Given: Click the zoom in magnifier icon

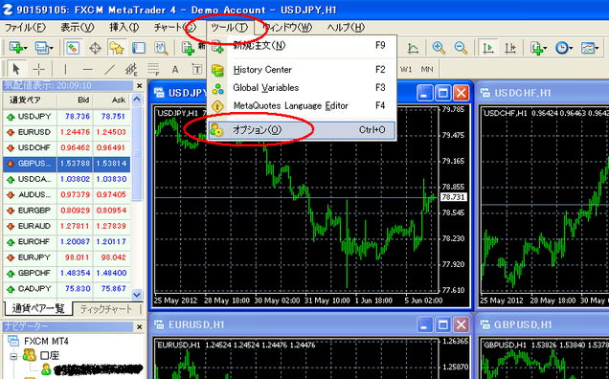Looking at the screenshot, I should pyautogui.click(x=439, y=48).
